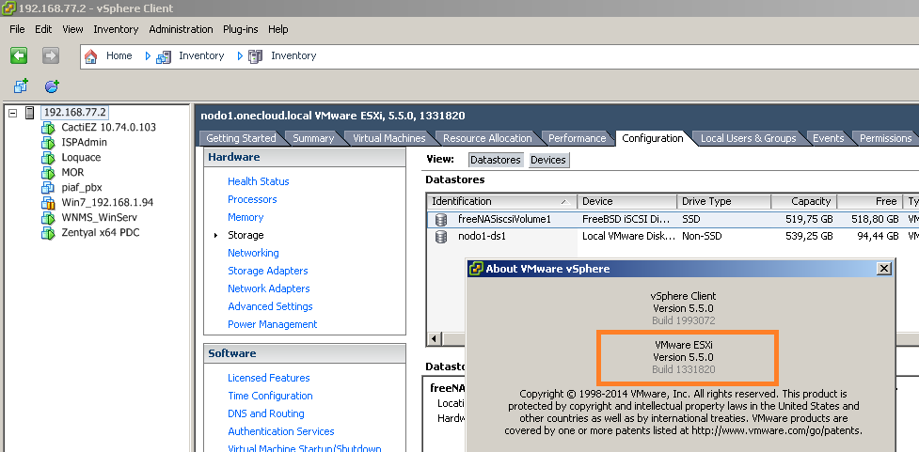Open the Edit menu
Viewport: 919px width, 452px height.
click(x=43, y=29)
